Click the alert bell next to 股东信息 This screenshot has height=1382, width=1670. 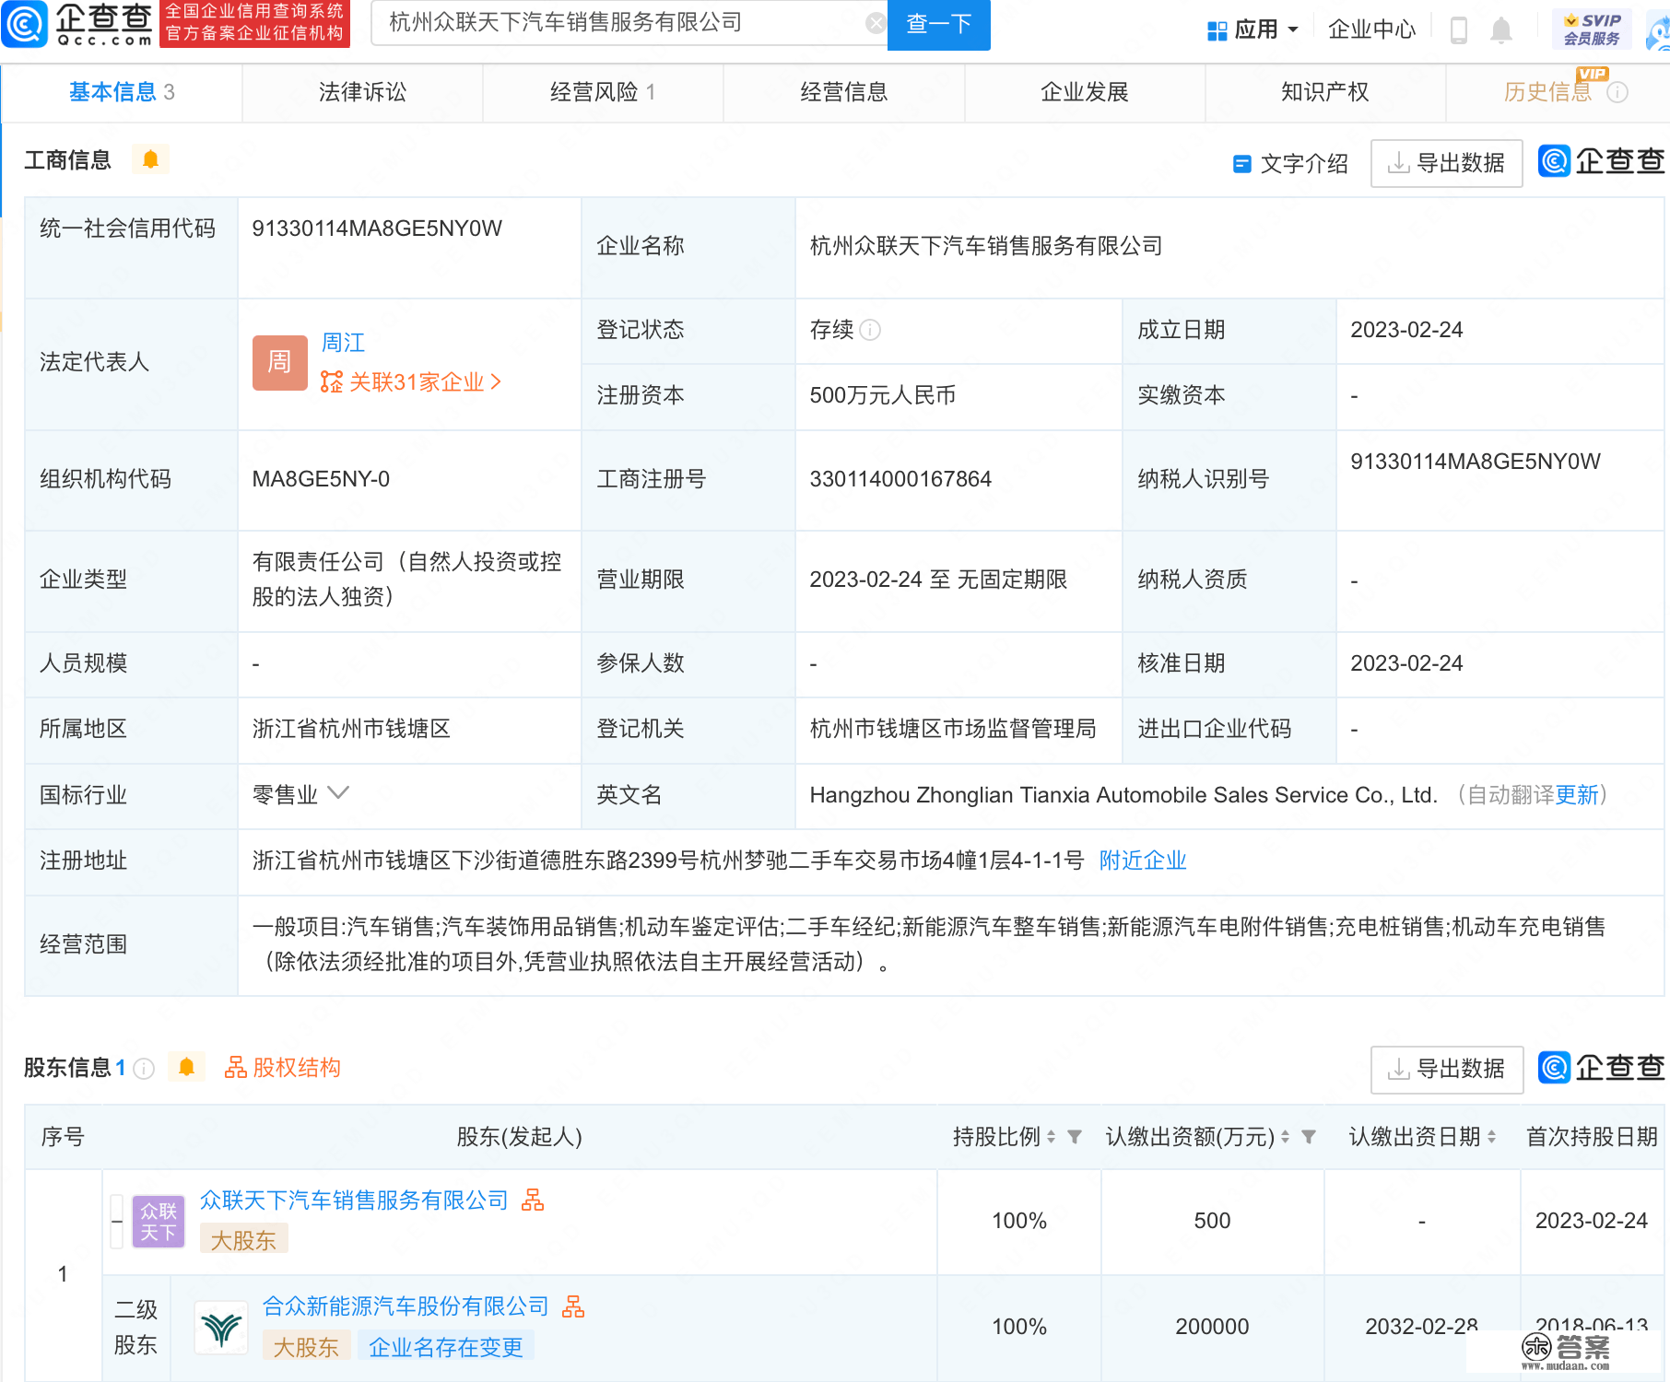(x=186, y=1067)
